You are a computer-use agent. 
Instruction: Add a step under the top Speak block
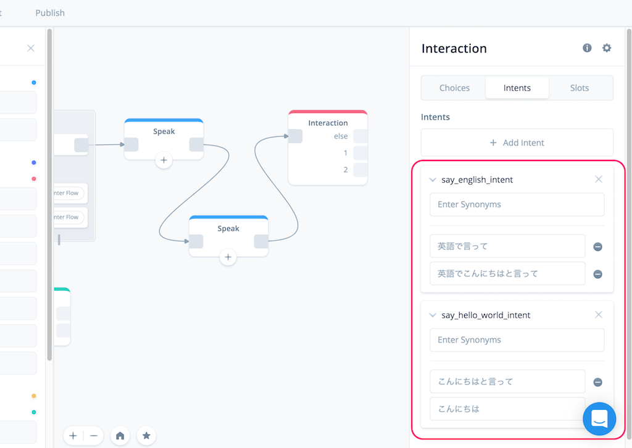tap(164, 160)
